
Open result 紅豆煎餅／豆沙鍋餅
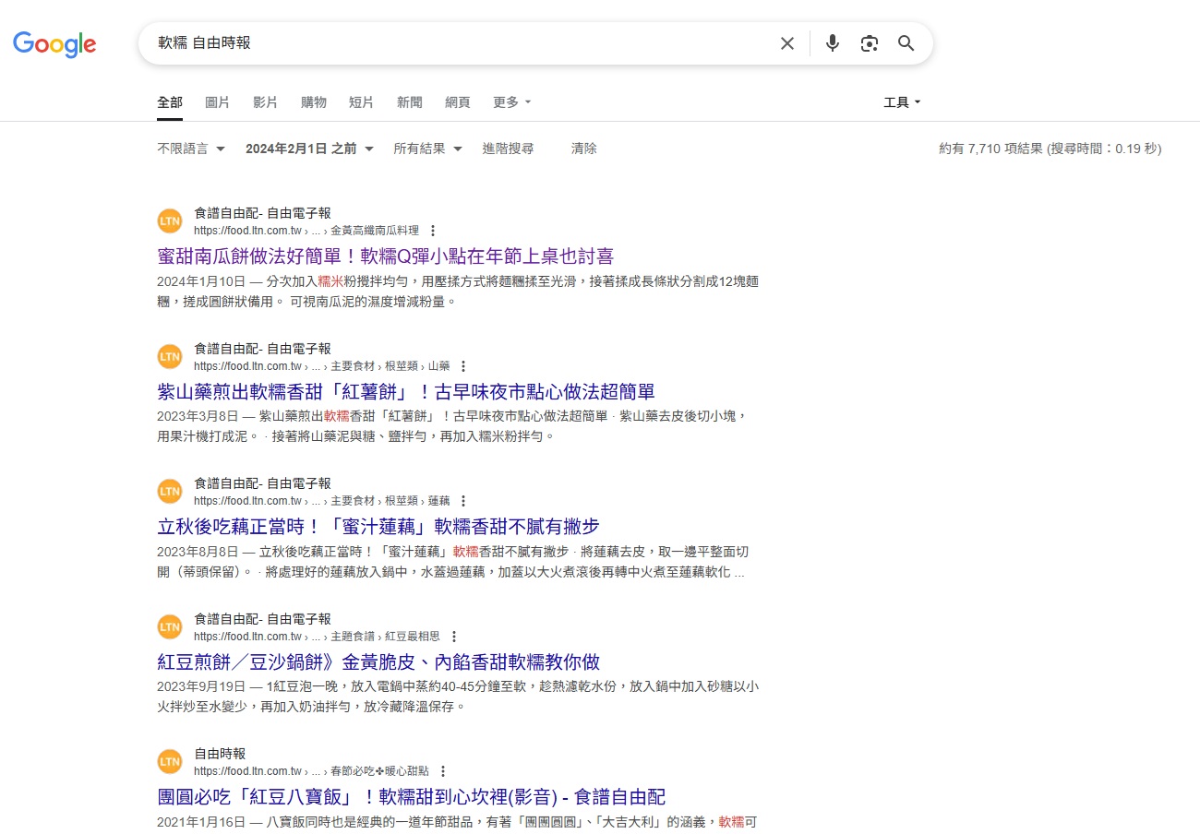click(378, 661)
